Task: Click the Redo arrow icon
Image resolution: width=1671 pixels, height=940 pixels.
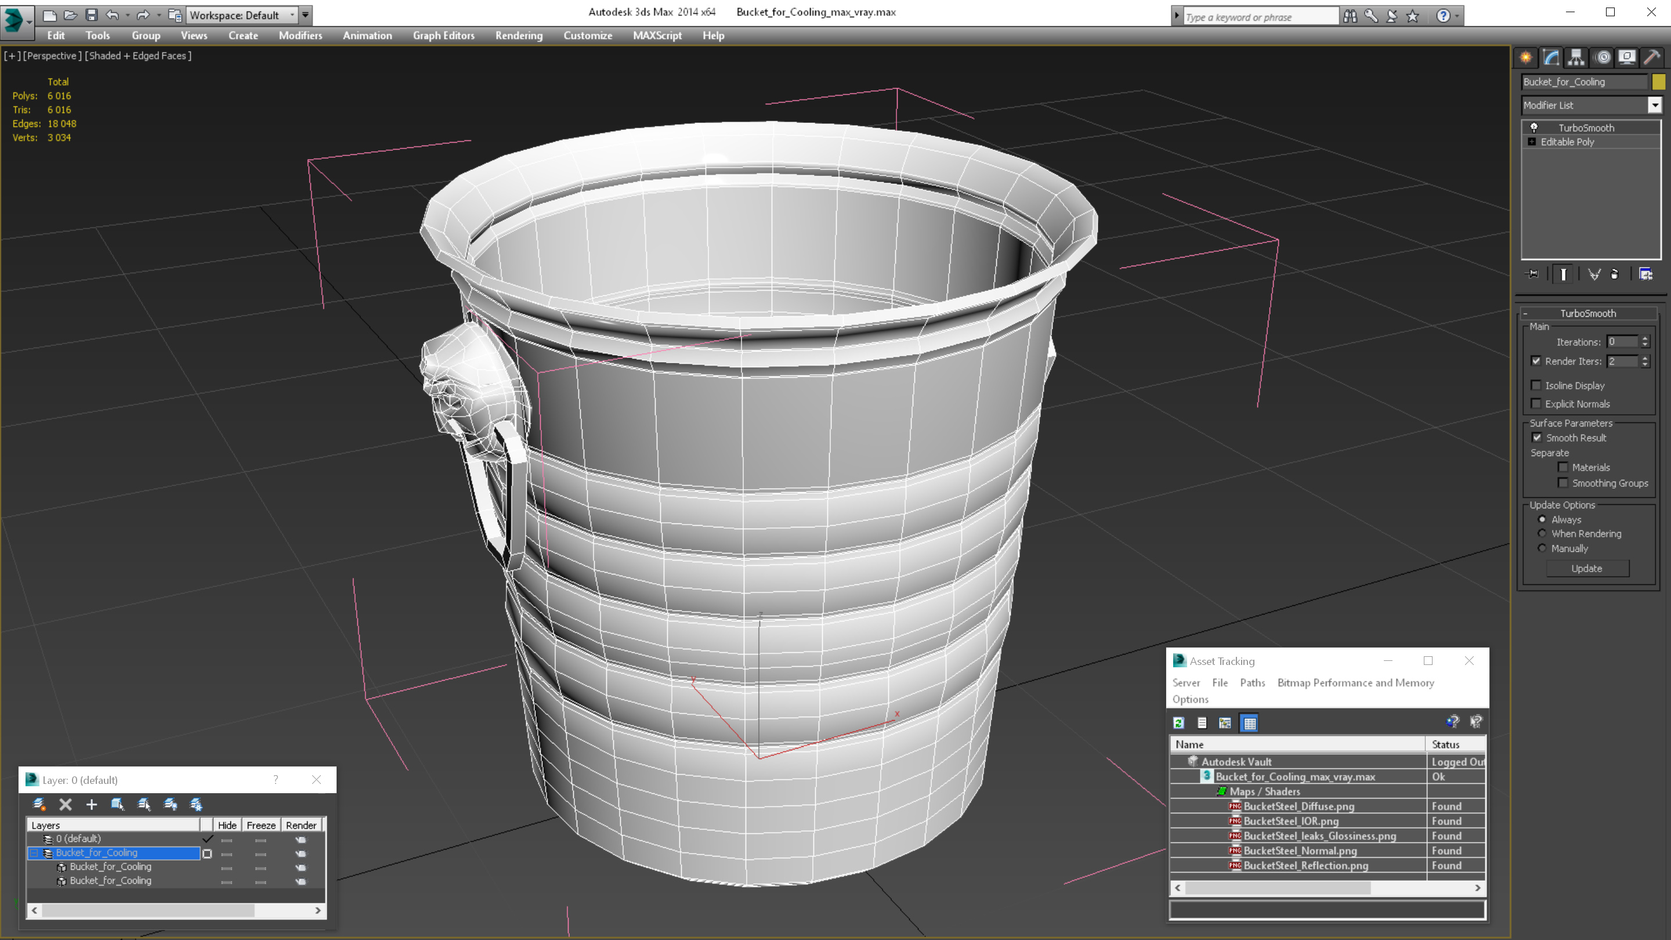Action: 143,15
